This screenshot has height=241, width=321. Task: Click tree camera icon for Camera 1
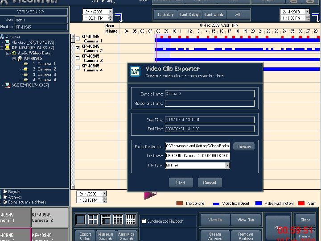coord(26,64)
